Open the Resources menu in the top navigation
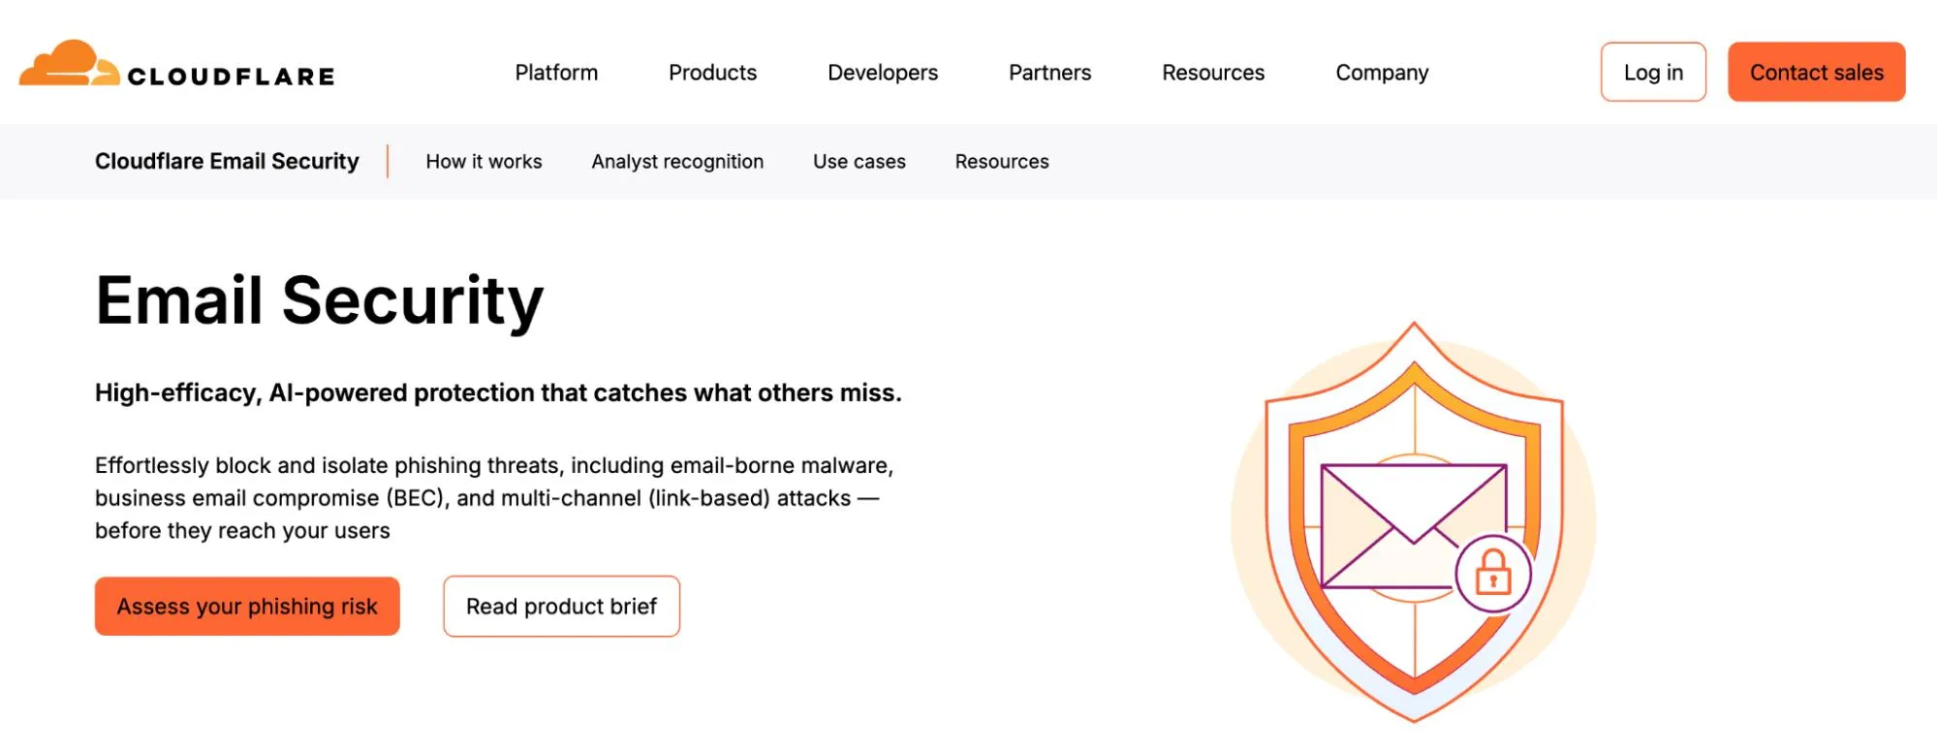Screen dimensions: 1937x752 (1213, 72)
